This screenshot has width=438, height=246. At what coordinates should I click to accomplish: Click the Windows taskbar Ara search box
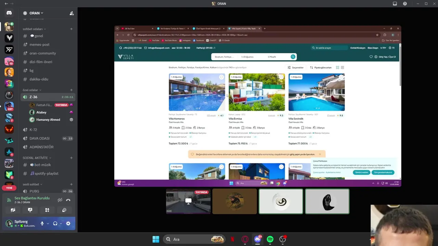pos(194,239)
